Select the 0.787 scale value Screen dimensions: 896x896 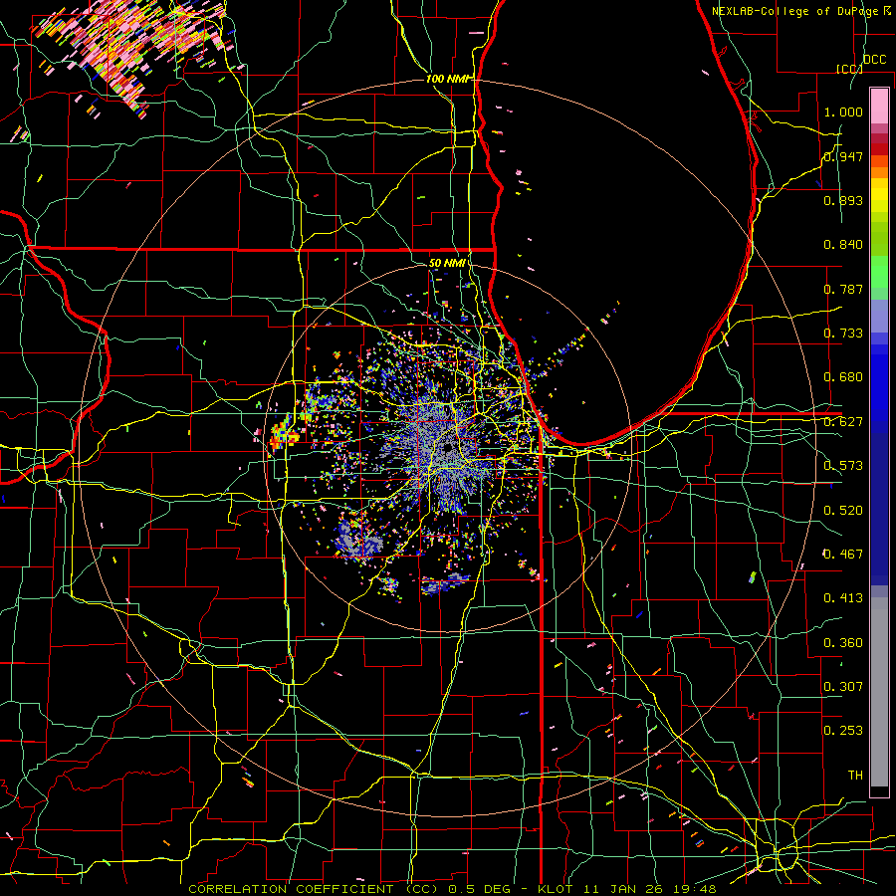click(x=843, y=289)
